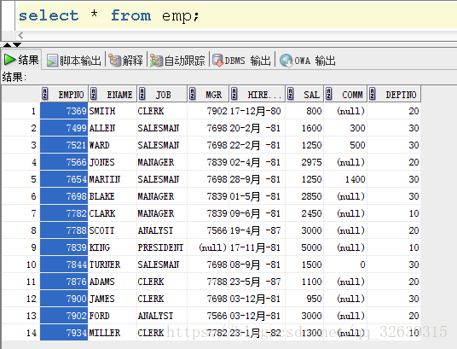
Task: Click EMPNO cell 7521
Action: pos(64,145)
